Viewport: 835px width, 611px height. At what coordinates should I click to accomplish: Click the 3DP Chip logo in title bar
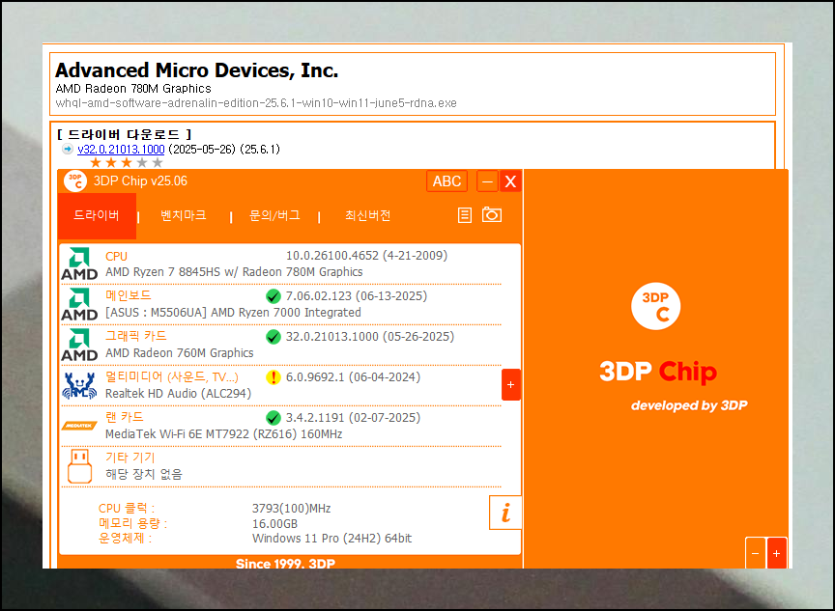[x=75, y=181]
